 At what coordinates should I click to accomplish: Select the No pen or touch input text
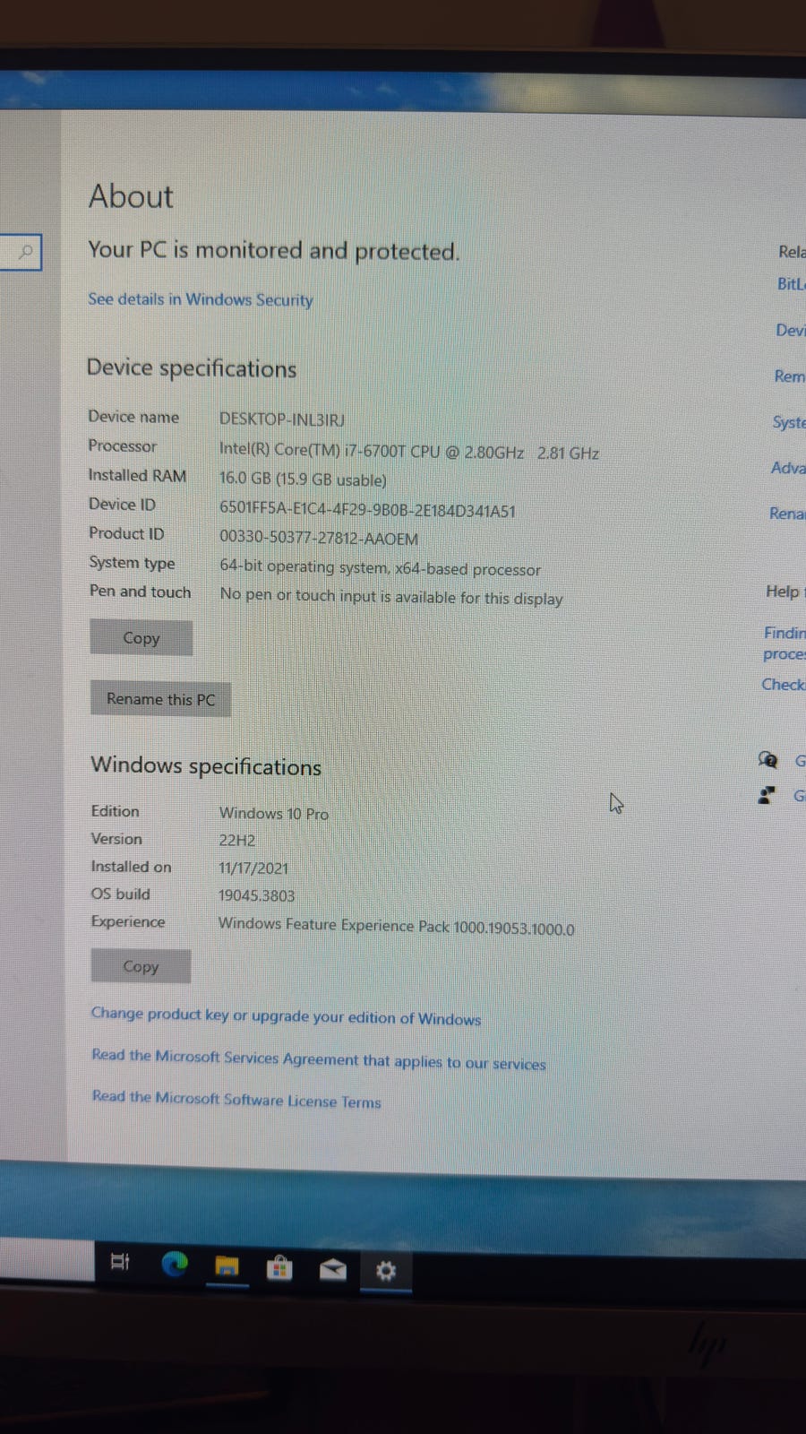coord(391,597)
